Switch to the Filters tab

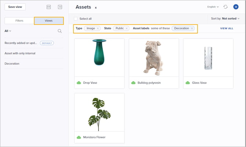(x=19, y=21)
